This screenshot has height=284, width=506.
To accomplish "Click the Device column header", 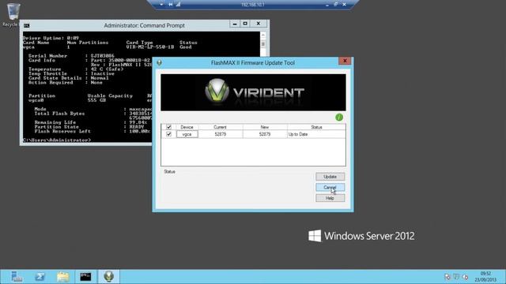I will 187,127.
